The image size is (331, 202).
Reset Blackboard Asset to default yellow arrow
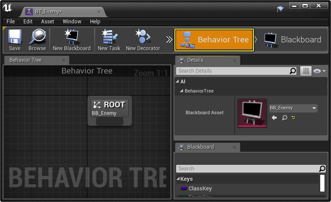[x=293, y=117]
